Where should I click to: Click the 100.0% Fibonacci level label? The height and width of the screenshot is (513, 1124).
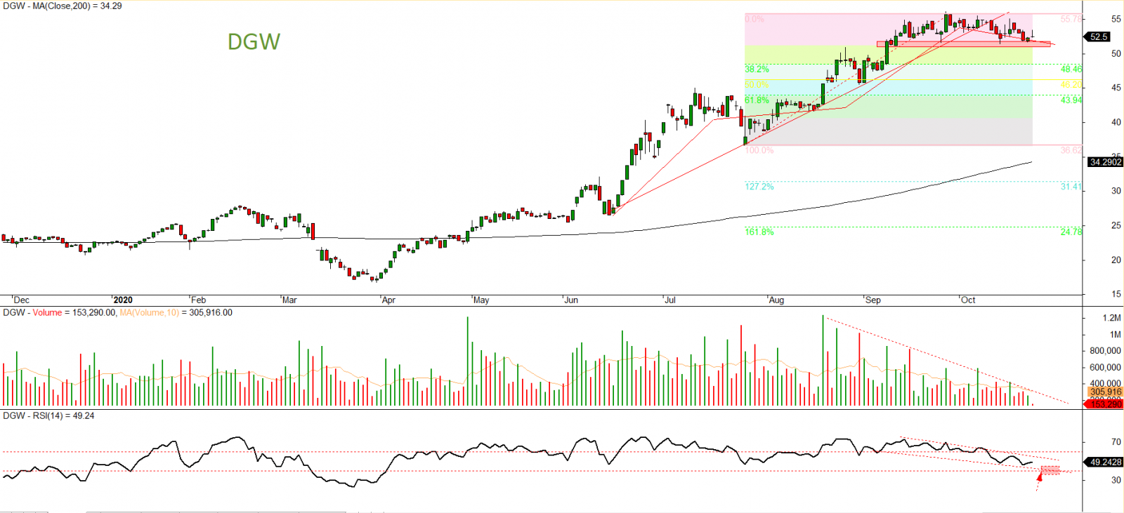[759, 150]
